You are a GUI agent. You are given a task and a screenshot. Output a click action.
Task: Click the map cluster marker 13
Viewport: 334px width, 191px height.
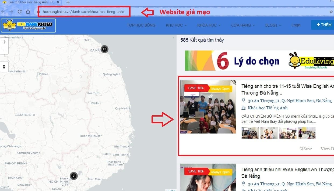(104, 49)
